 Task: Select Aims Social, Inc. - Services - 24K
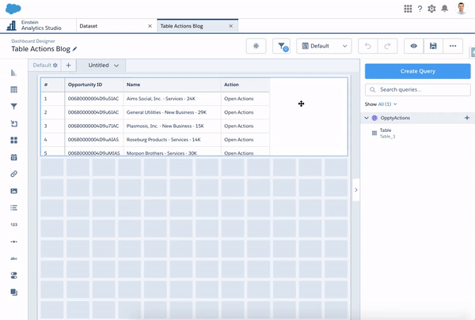pos(161,99)
